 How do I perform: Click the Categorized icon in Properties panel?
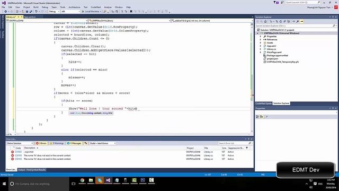click(x=257, y=117)
